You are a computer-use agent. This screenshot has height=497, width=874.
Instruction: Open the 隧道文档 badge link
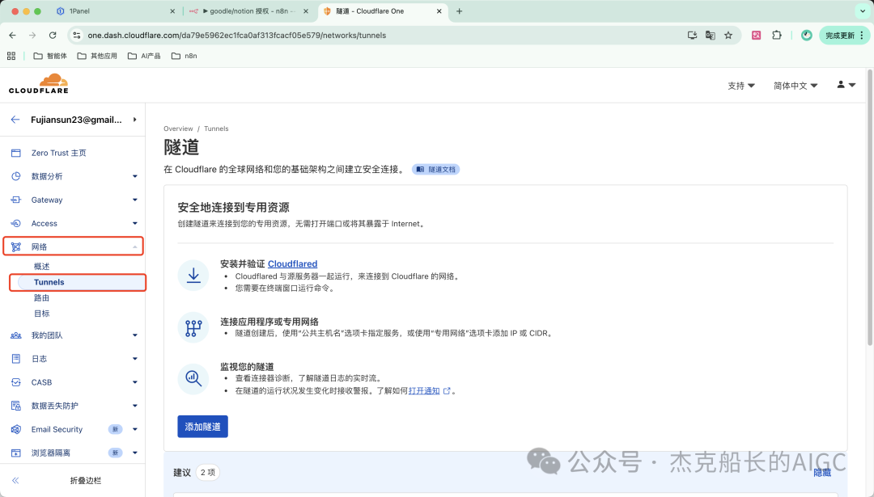coord(436,169)
